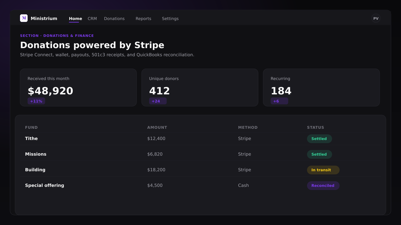
Task: Select the Unique donors card
Action: point(200,87)
